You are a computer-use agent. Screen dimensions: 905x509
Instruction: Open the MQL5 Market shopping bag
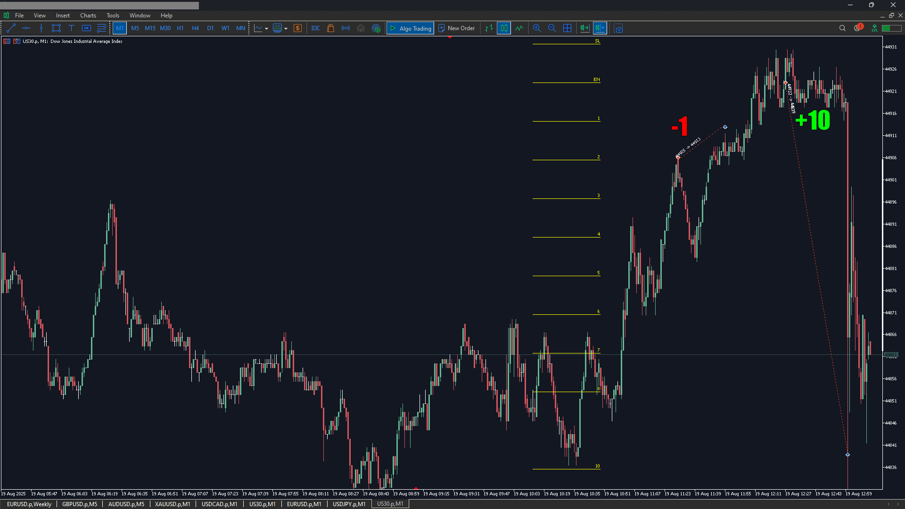[330, 28]
